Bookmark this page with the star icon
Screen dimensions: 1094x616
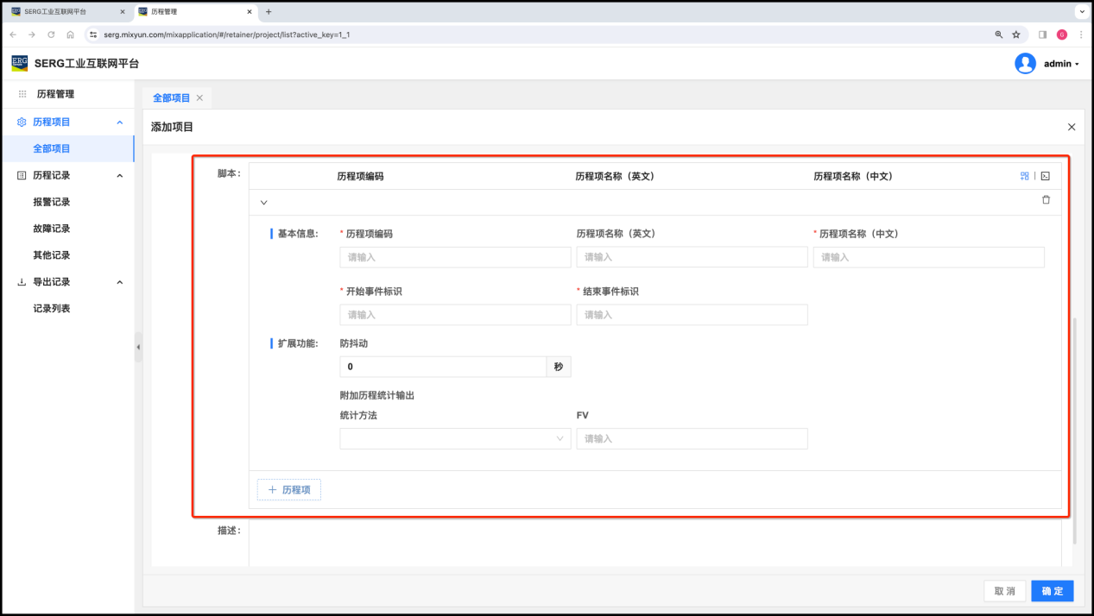1016,35
